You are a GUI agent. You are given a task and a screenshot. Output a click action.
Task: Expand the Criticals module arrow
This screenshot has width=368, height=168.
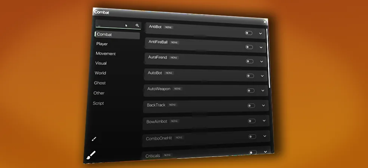pyautogui.click(x=265, y=152)
